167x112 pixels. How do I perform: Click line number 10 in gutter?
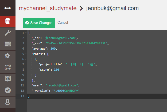point(22,80)
